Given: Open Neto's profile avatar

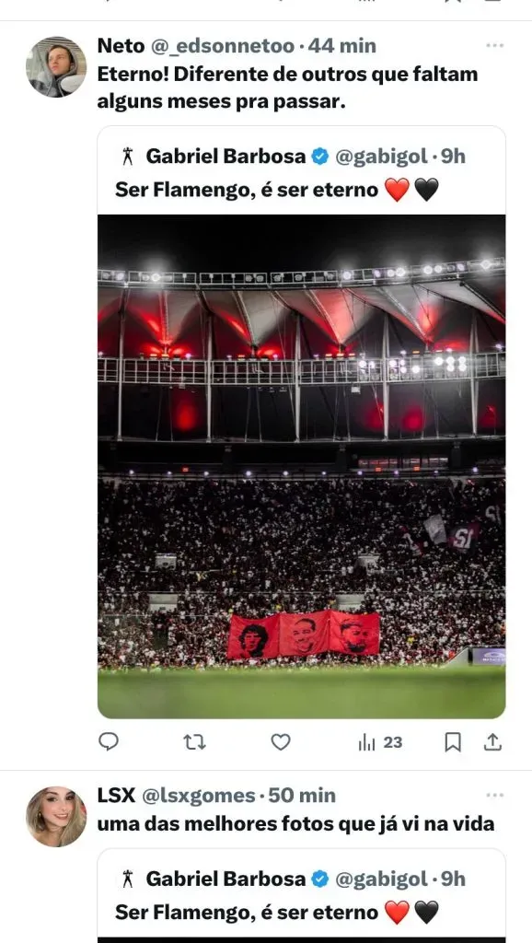Looking at the screenshot, I should click(56, 66).
